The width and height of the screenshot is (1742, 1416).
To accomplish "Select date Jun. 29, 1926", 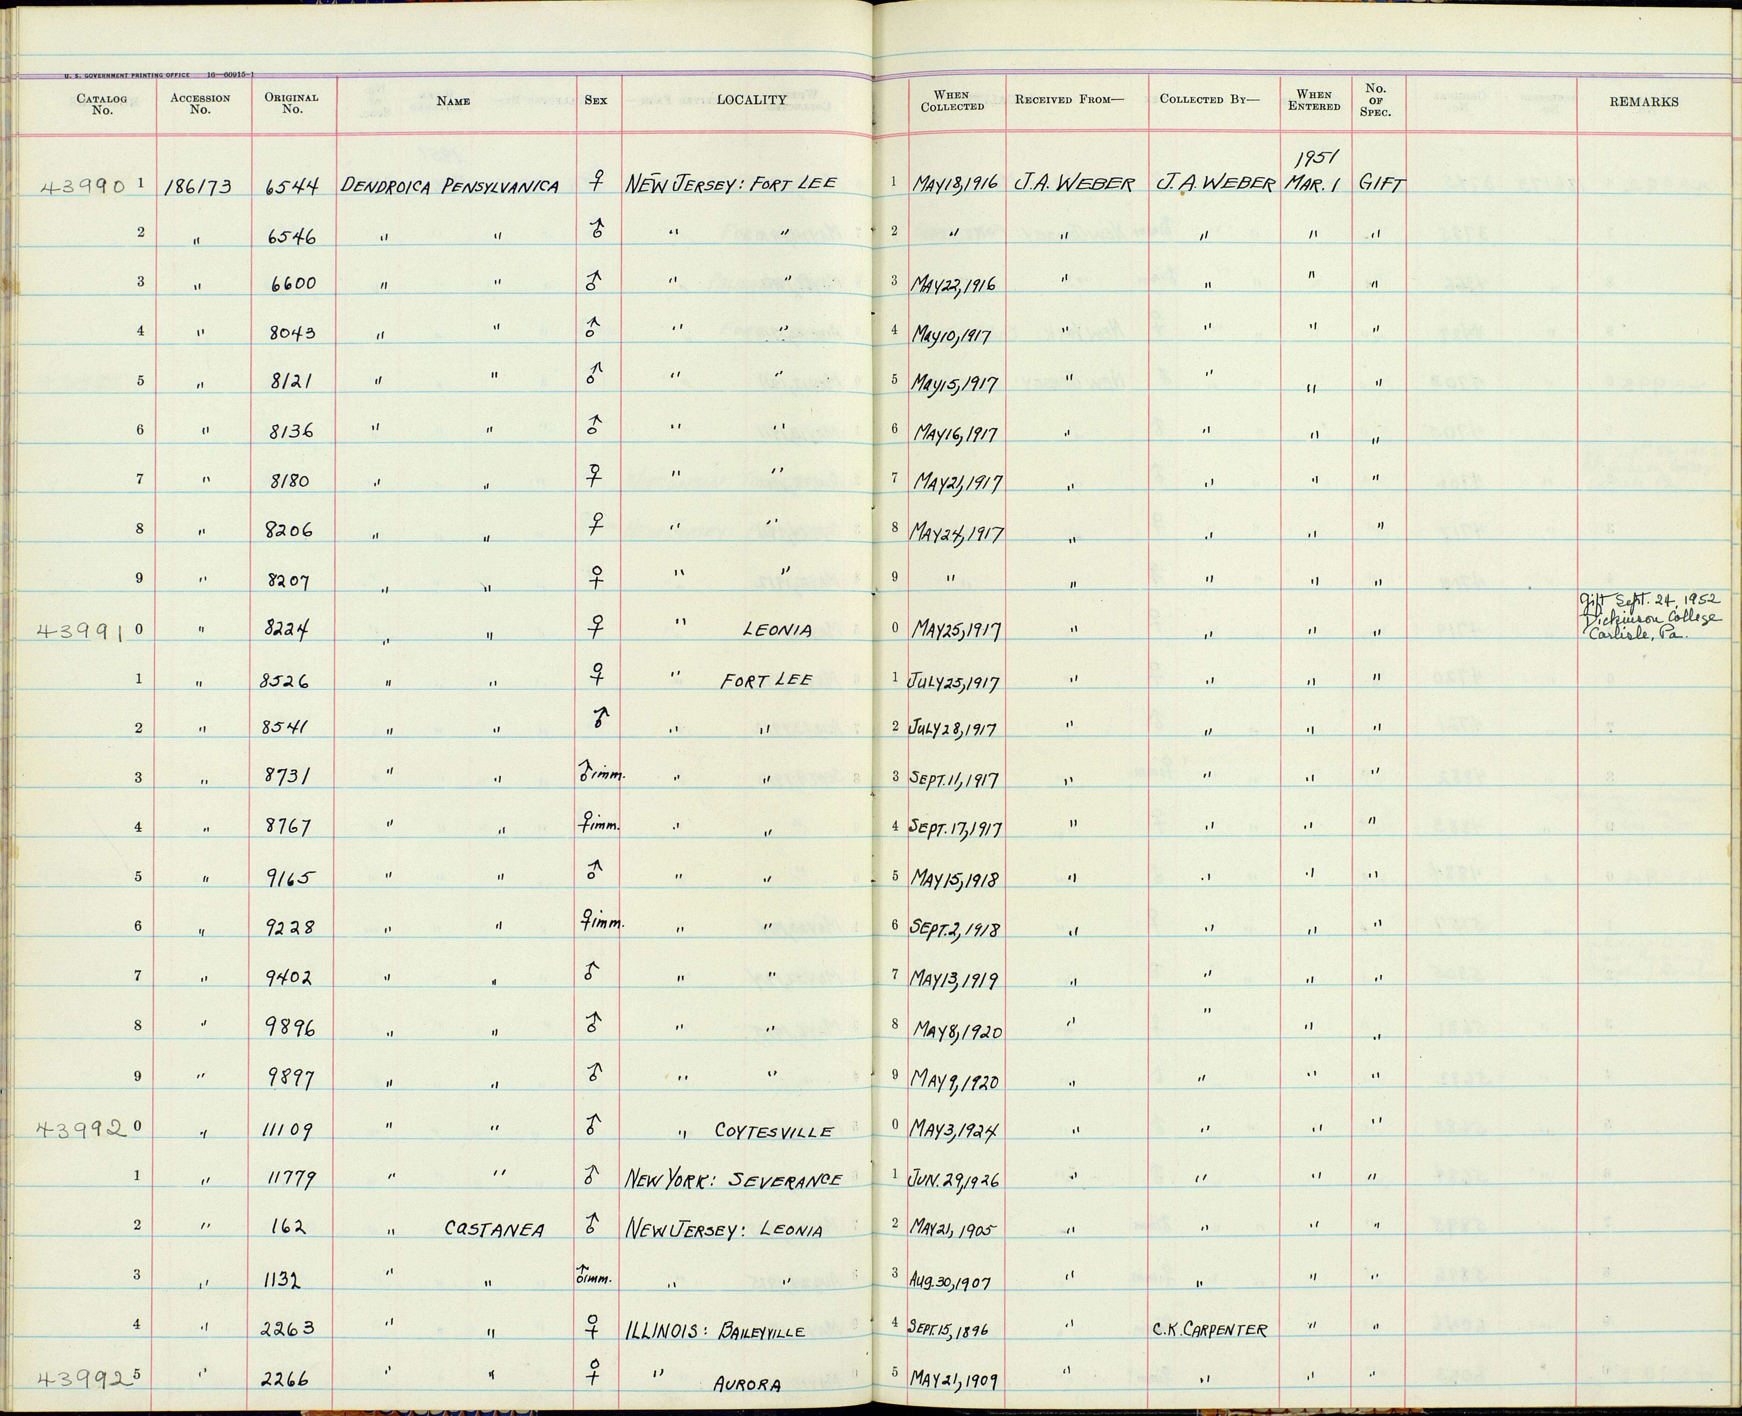I will coord(953,1180).
